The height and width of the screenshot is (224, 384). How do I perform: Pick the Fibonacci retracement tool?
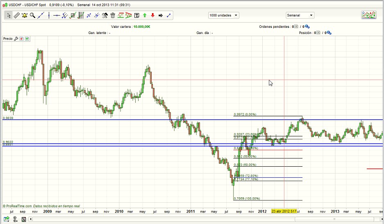tap(73, 16)
